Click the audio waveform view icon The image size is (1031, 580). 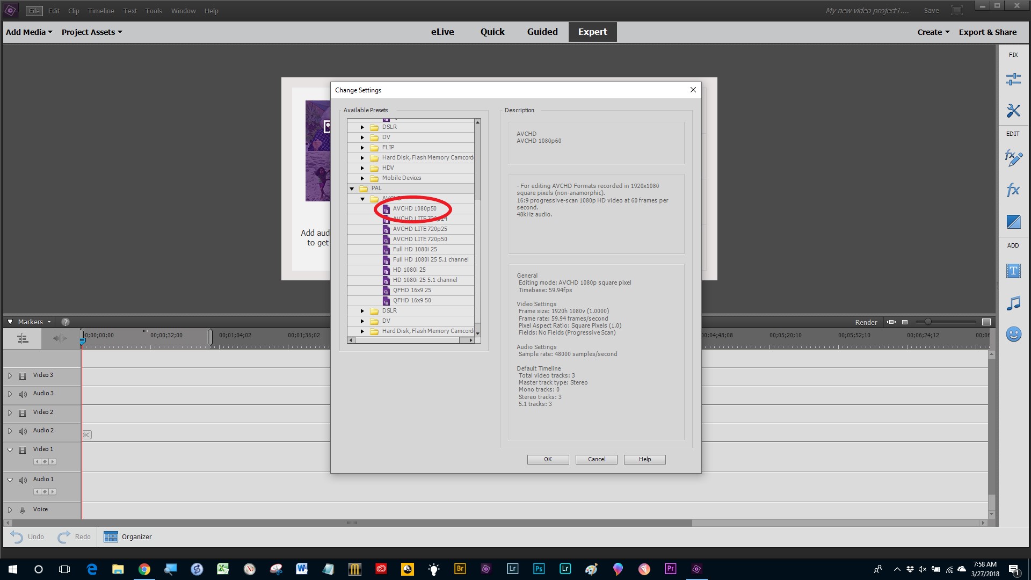point(60,338)
